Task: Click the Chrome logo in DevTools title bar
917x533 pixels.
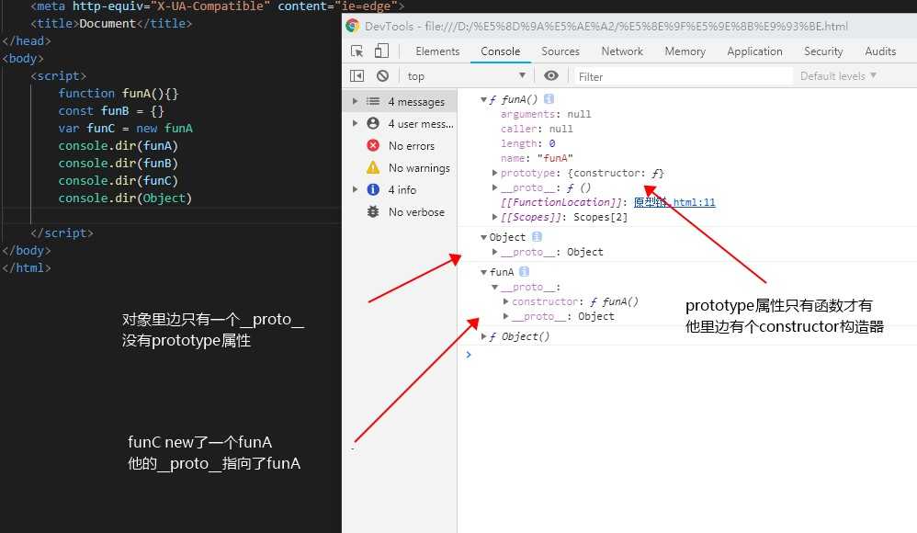Action: [352, 26]
